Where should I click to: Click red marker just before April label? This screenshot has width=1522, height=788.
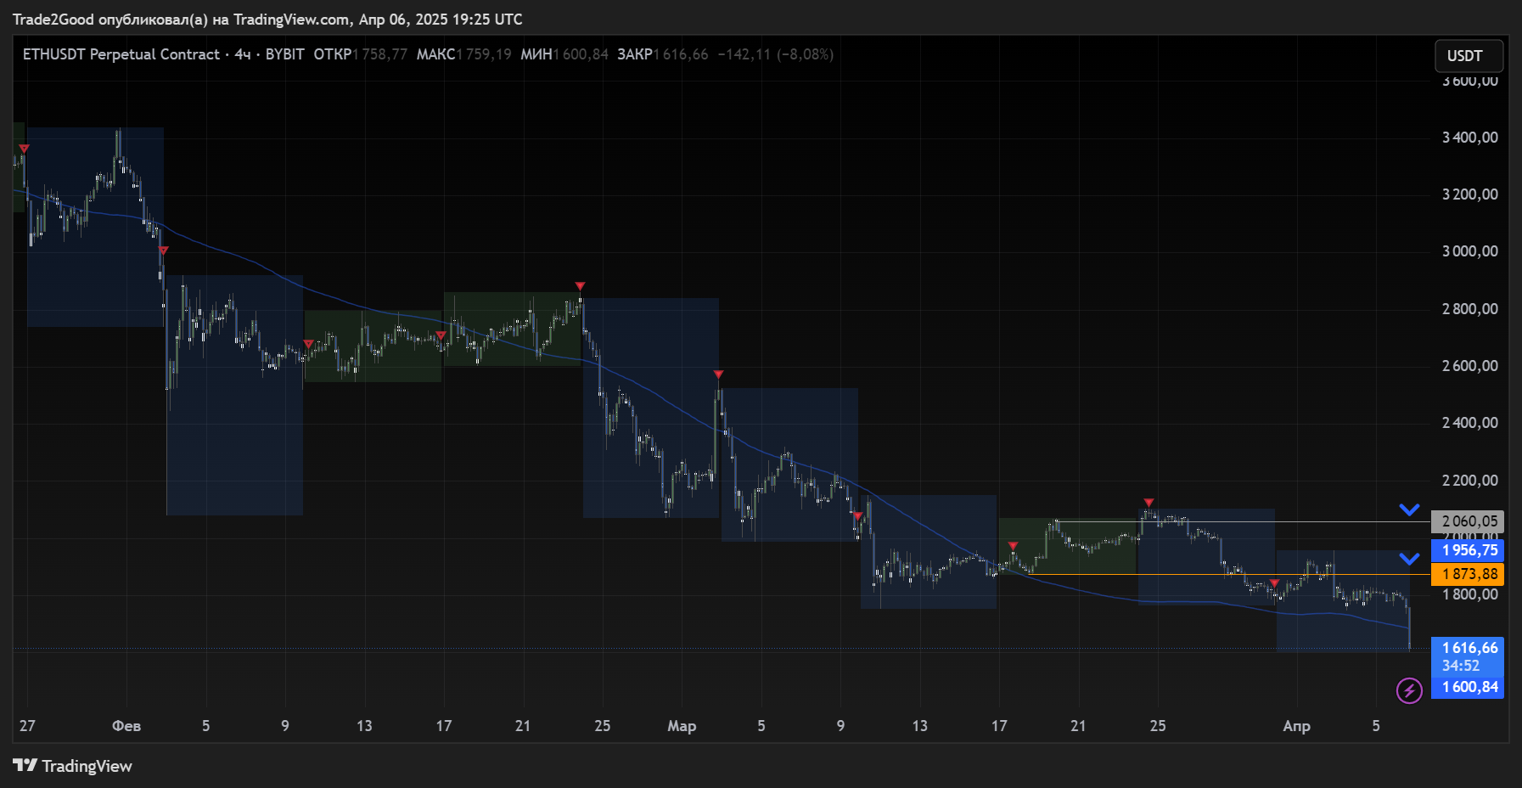coord(1274,583)
